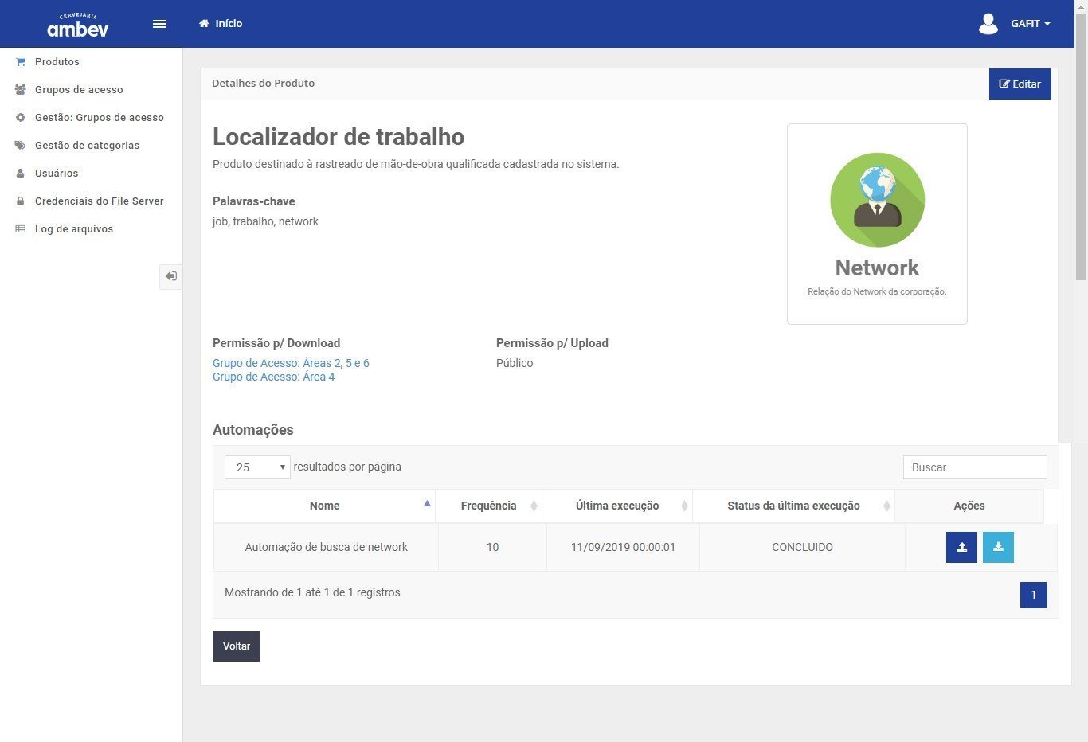Collapse sidebar using the arrow icon
The height and width of the screenshot is (742, 1088).
pos(170,276)
